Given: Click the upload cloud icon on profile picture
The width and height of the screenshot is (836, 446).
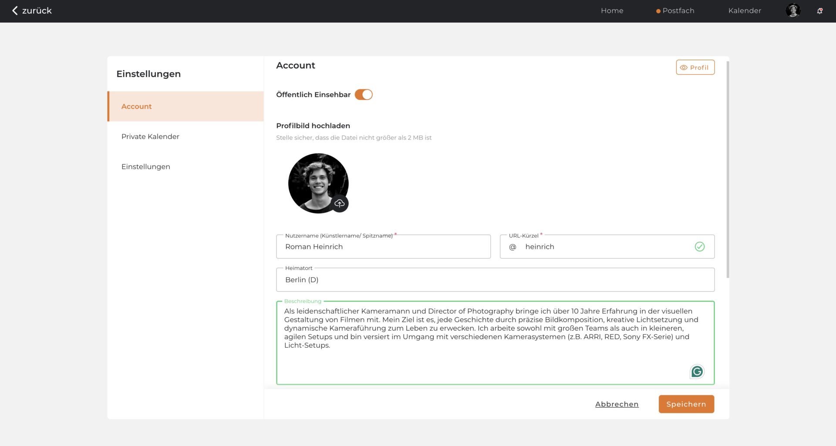Looking at the screenshot, I should pyautogui.click(x=340, y=203).
